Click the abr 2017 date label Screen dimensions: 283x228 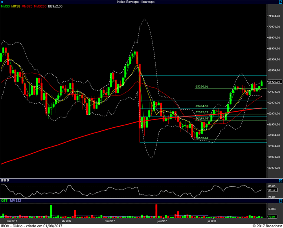point(66,221)
